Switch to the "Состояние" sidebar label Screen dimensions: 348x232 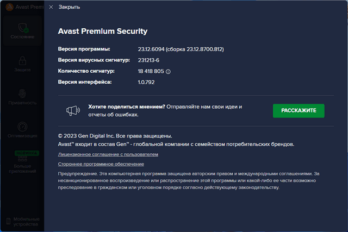[23, 37]
